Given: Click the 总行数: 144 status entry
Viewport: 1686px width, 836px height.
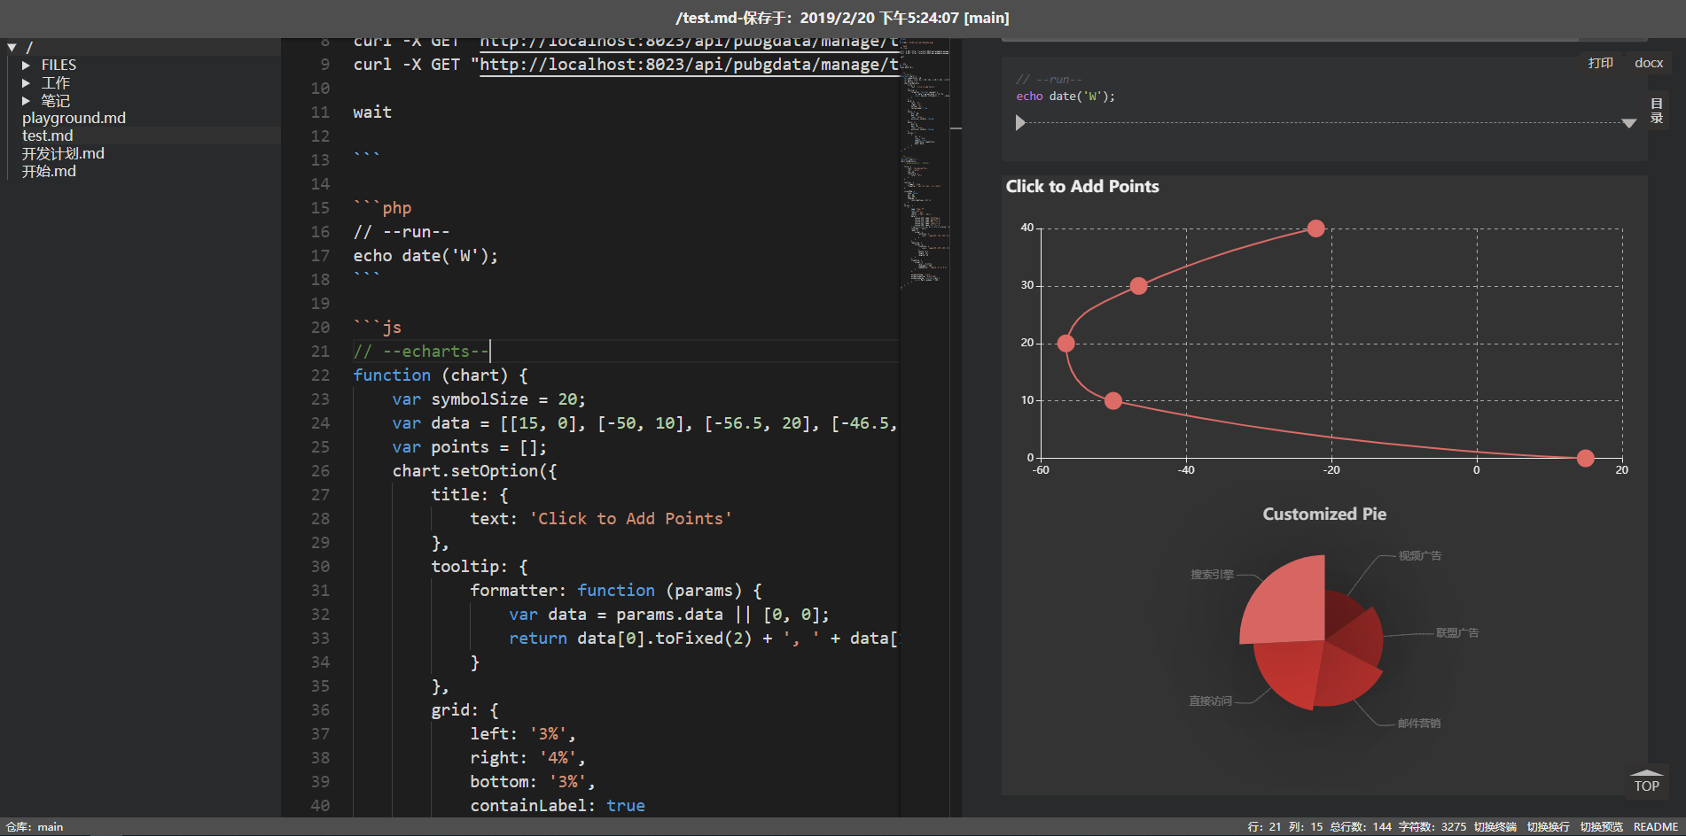Looking at the screenshot, I should tap(1361, 826).
